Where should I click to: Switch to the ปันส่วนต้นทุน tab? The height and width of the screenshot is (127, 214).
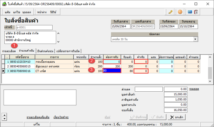pyautogui.click(x=45, y=51)
